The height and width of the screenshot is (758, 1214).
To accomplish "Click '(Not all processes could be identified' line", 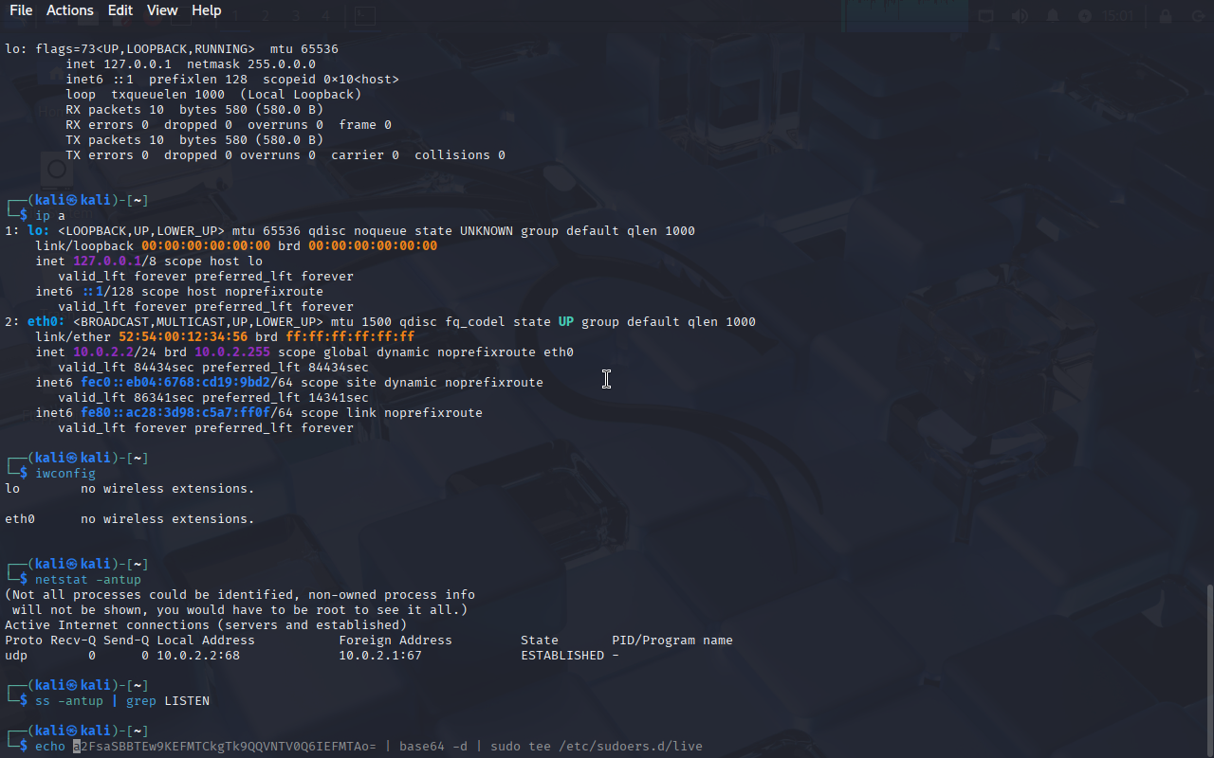I will (x=240, y=595).
